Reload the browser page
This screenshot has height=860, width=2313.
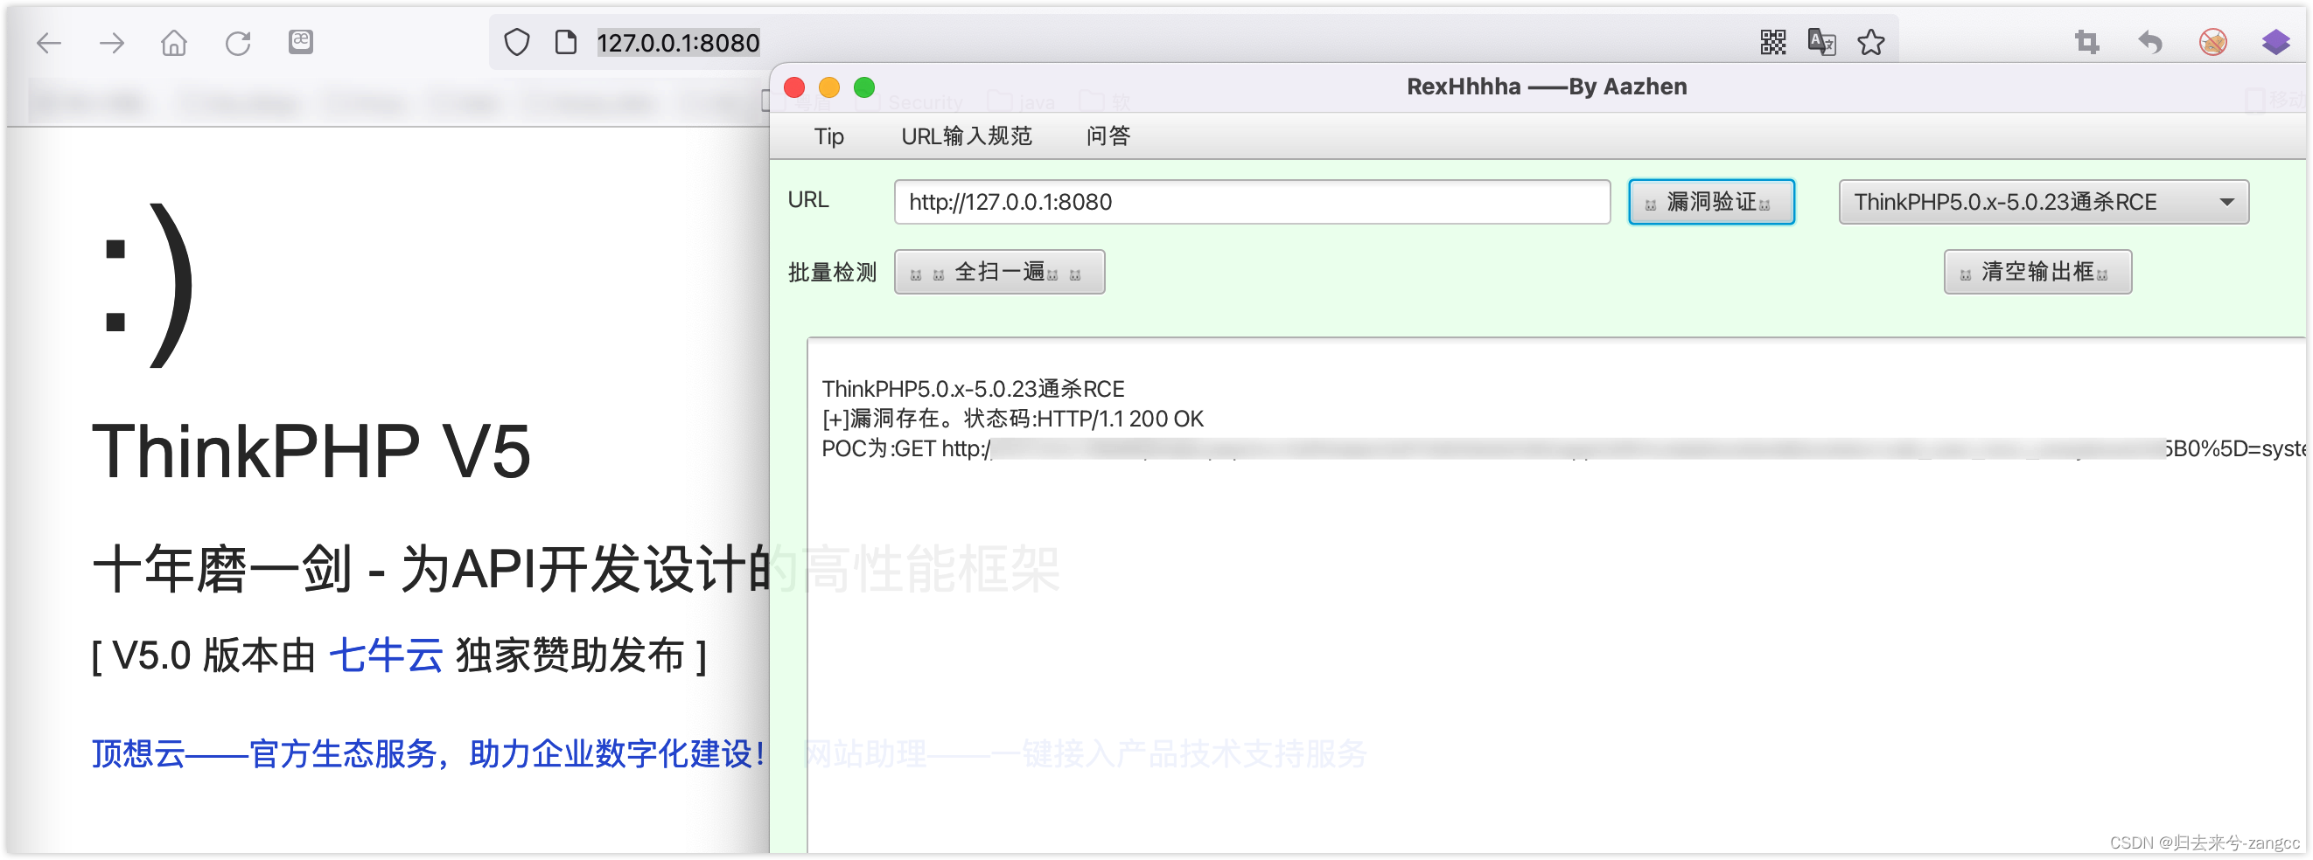tap(237, 42)
